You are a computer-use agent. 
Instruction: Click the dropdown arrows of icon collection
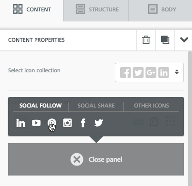pos(177,72)
